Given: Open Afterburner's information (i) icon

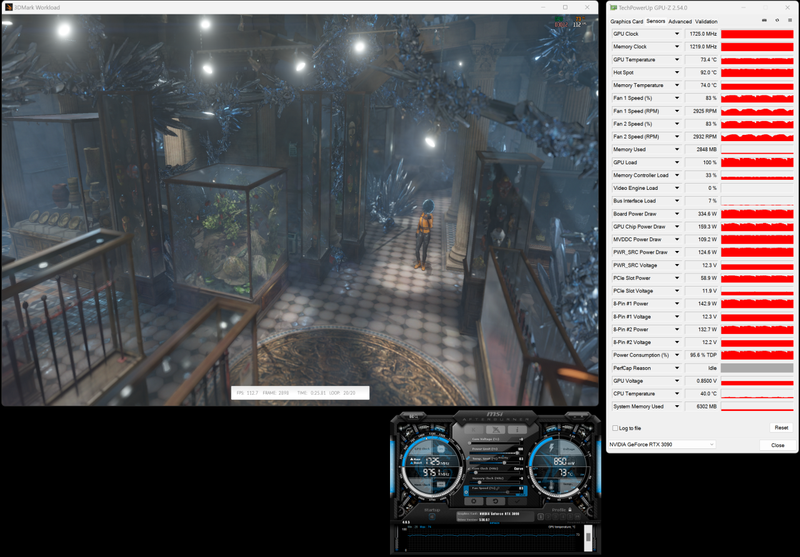Looking at the screenshot, I should tap(517, 430).
